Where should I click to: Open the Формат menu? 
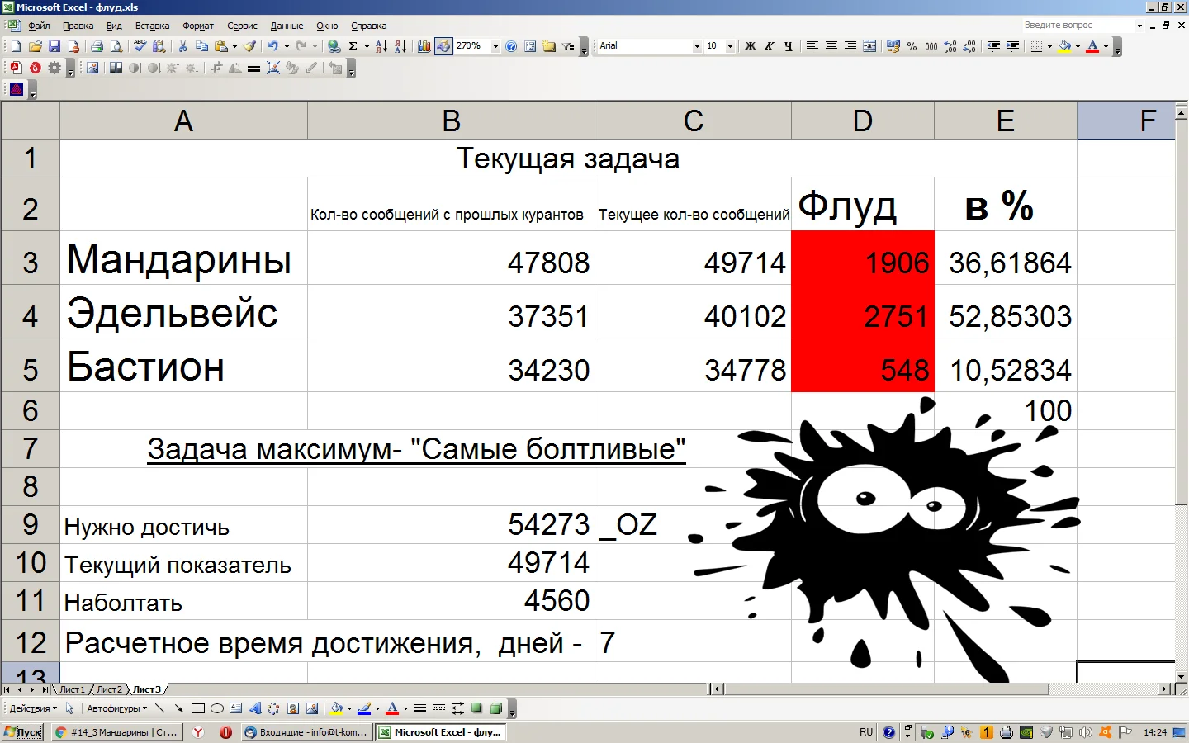(198, 26)
